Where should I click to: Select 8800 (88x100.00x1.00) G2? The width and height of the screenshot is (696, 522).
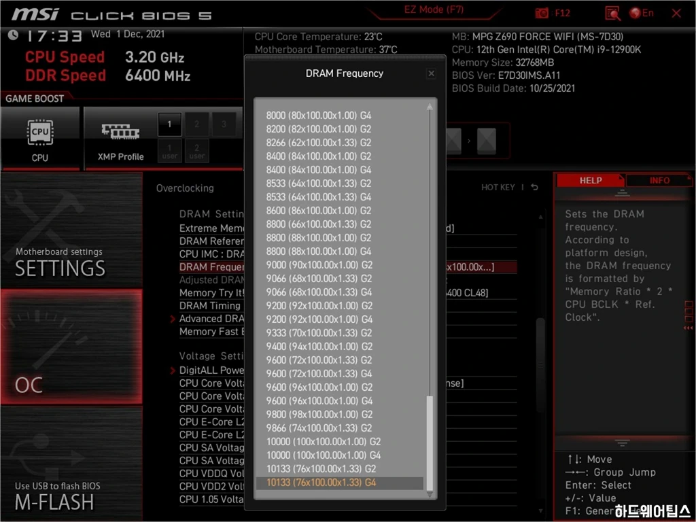(x=340, y=237)
